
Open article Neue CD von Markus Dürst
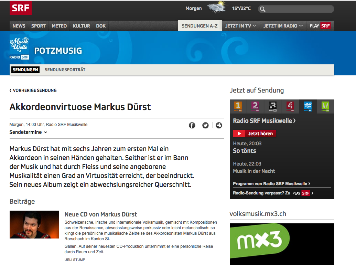pyautogui.click(x=101, y=214)
